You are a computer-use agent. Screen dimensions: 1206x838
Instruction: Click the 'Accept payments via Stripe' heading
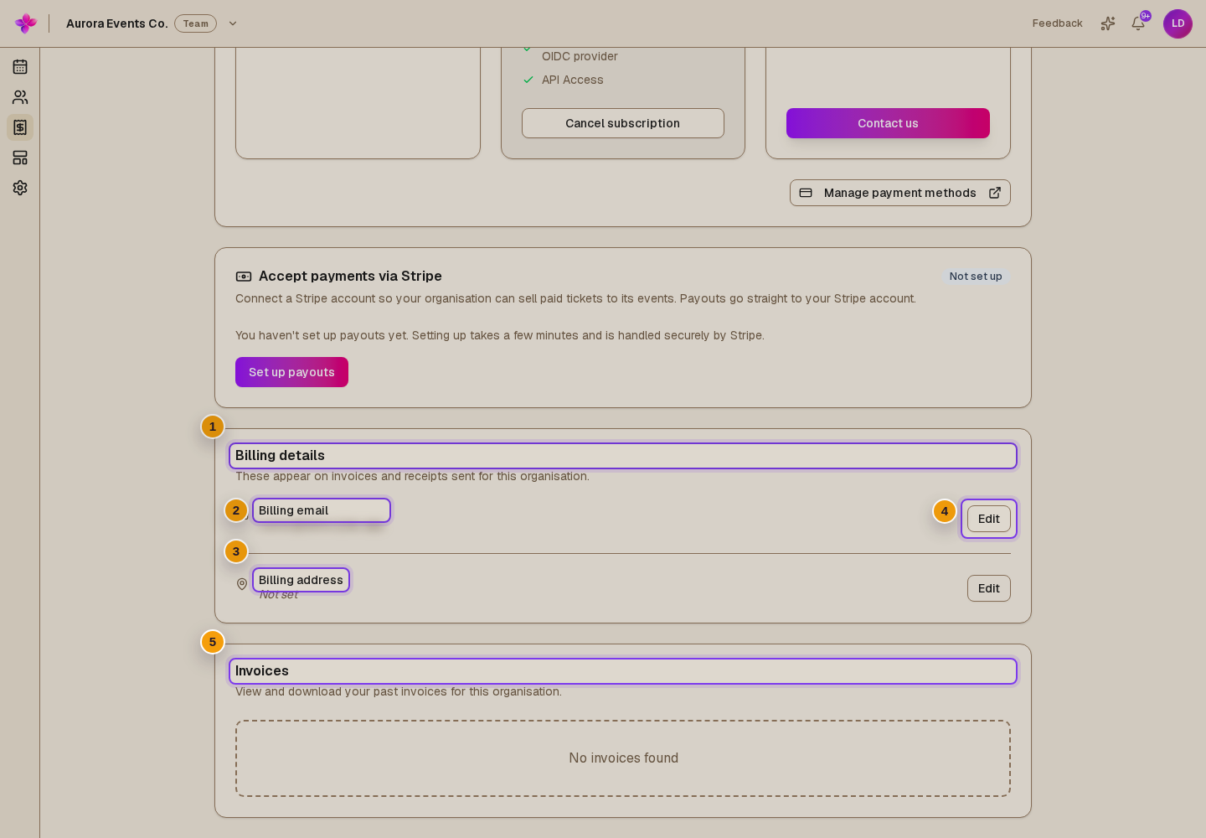point(350,277)
